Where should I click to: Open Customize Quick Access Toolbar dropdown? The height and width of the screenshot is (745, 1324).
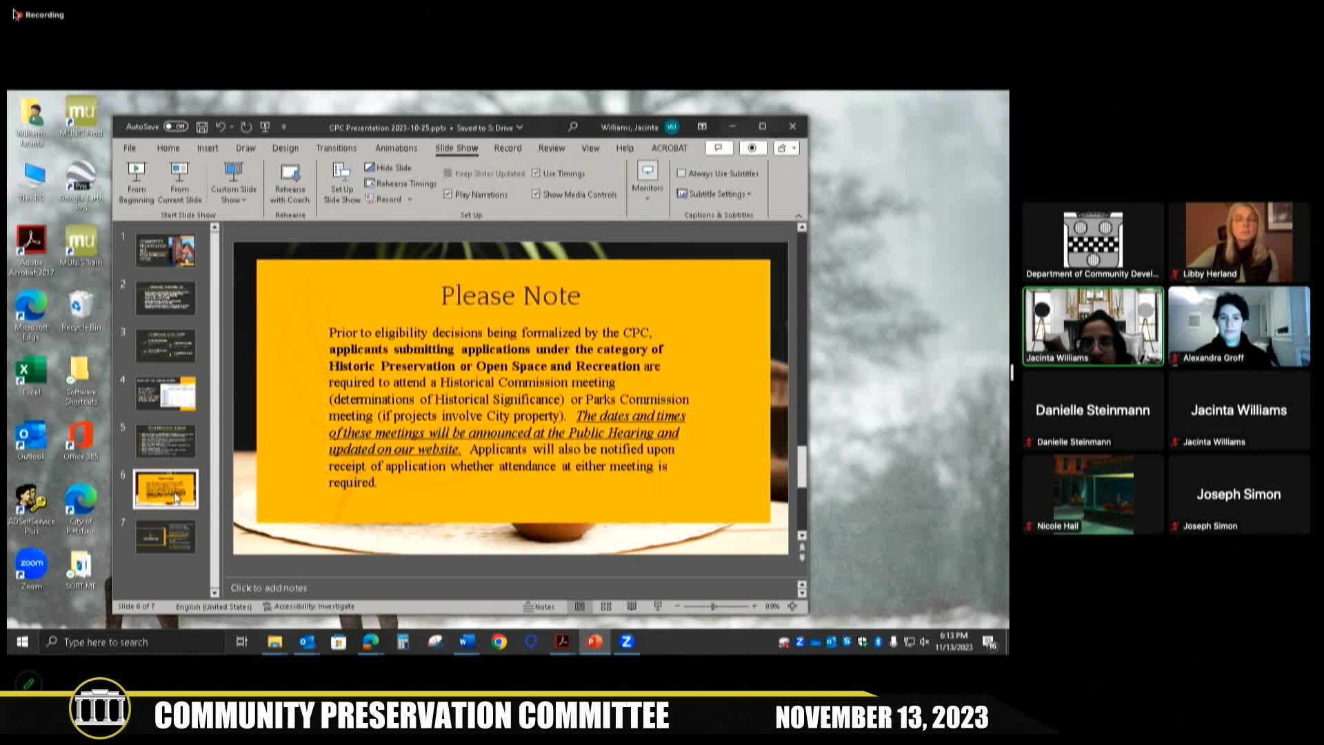pos(283,127)
